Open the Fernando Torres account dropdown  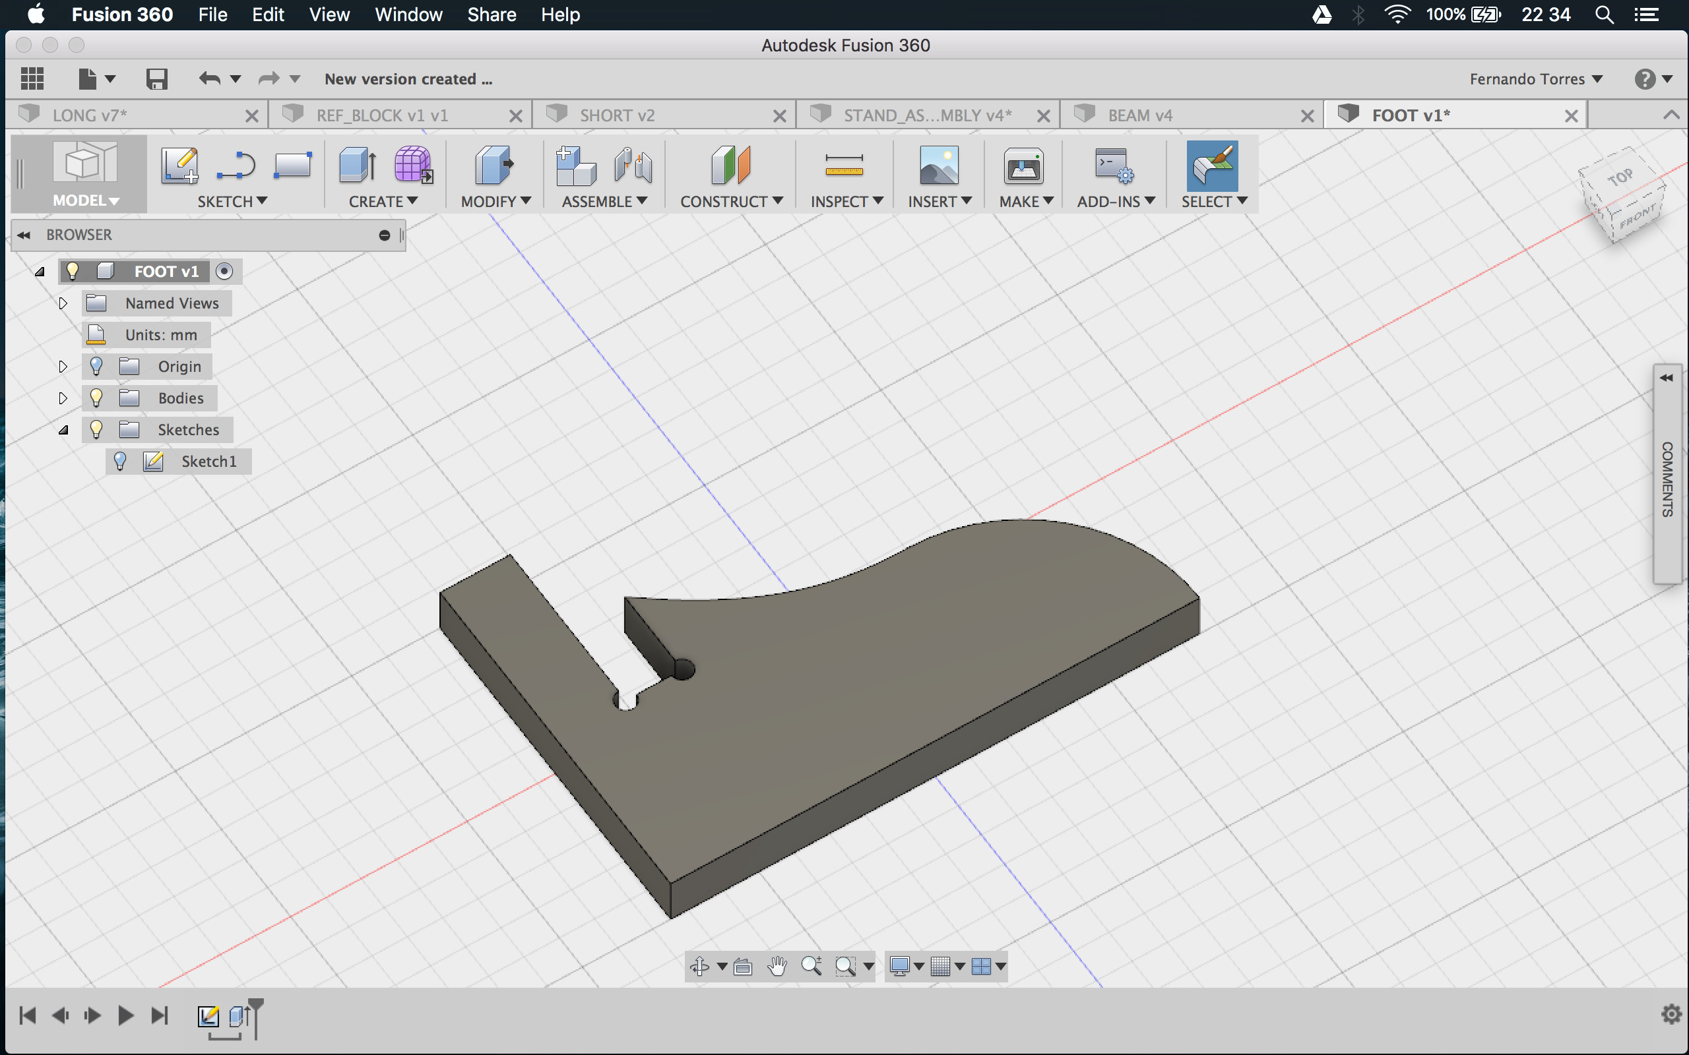(x=1535, y=79)
